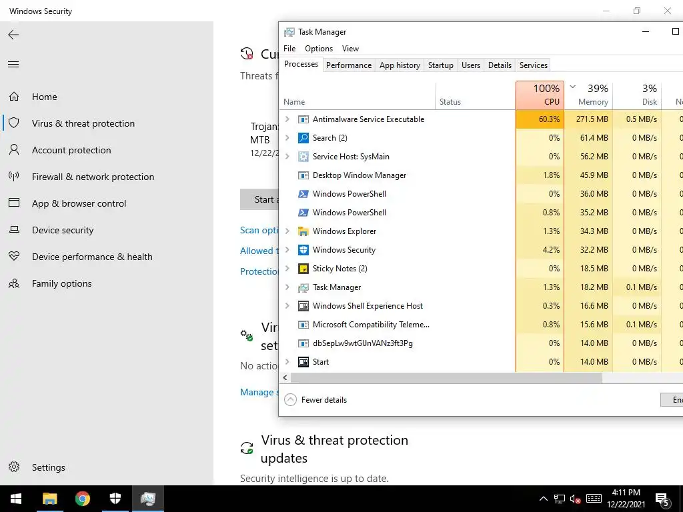Image resolution: width=683 pixels, height=512 pixels.
Task: Show hidden icons with the tray chevron
Action: point(543,499)
